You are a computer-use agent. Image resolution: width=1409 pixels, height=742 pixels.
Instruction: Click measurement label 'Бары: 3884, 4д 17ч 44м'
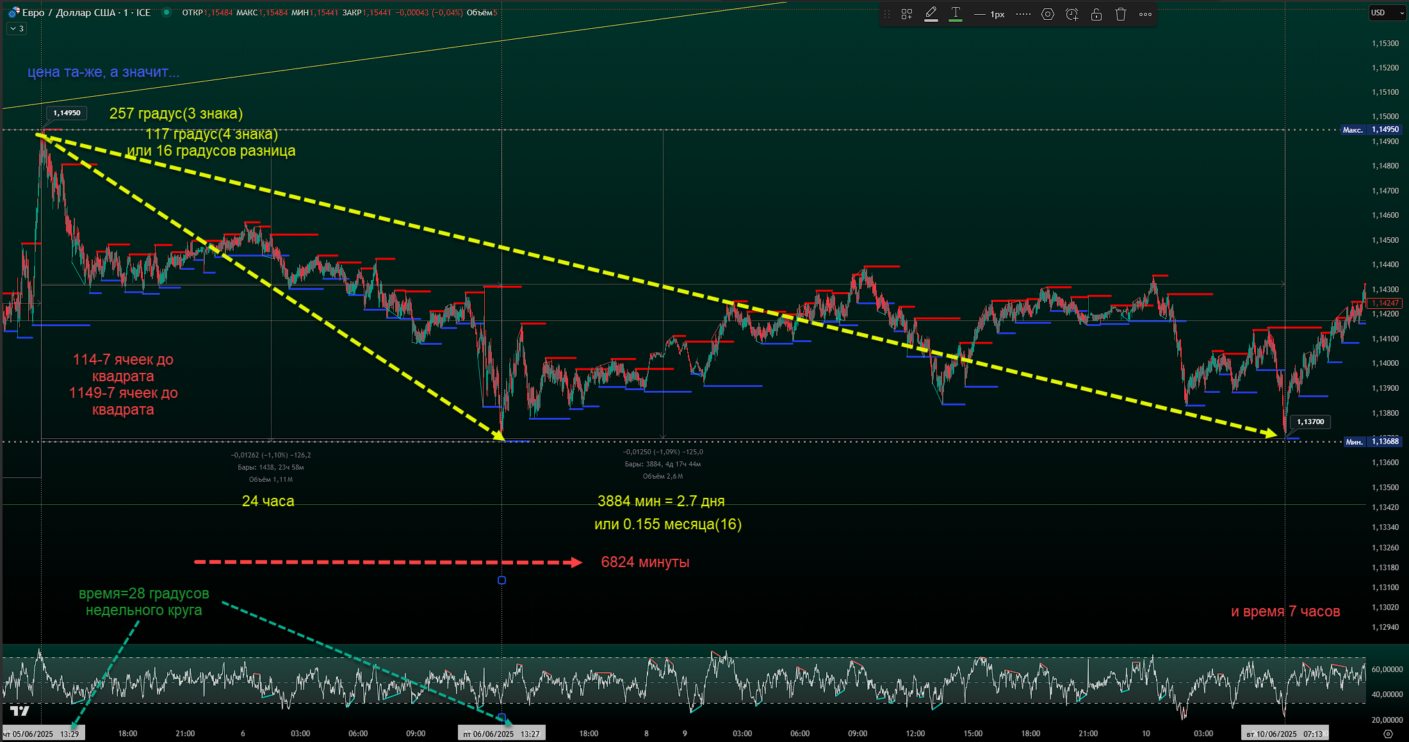click(663, 464)
